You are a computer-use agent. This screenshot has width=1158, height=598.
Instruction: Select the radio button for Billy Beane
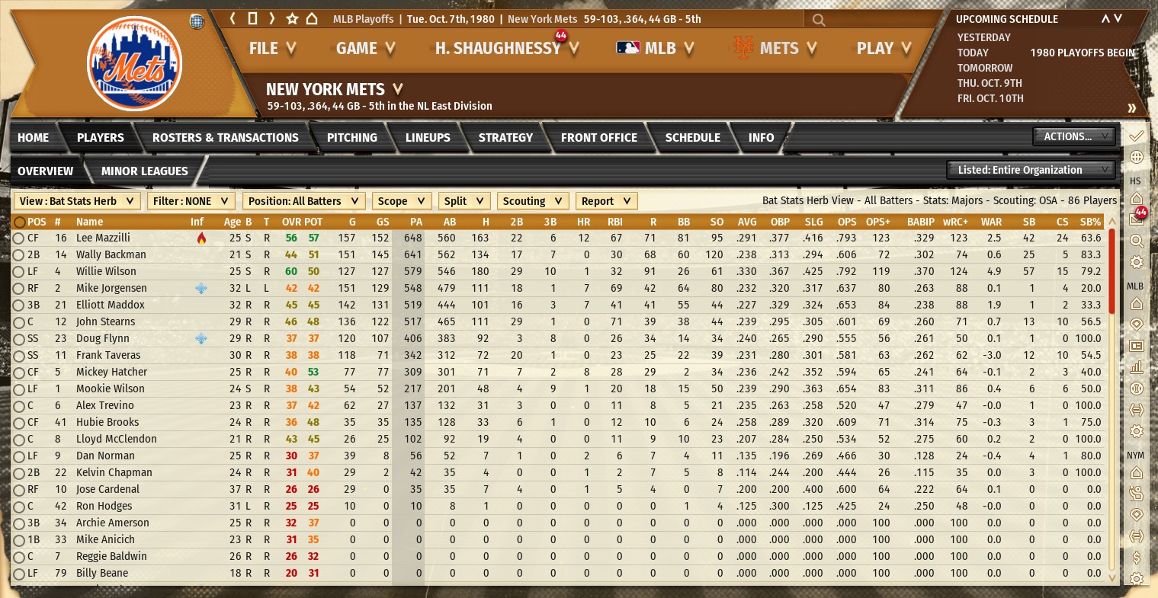click(18, 574)
